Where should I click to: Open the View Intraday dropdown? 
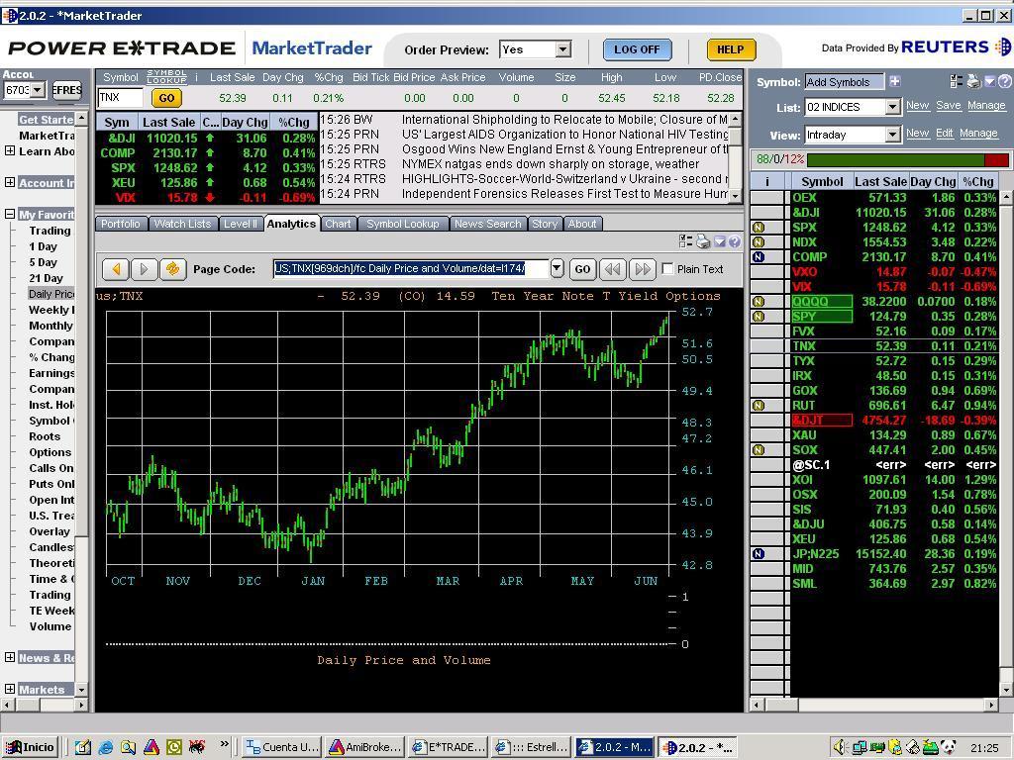892,135
